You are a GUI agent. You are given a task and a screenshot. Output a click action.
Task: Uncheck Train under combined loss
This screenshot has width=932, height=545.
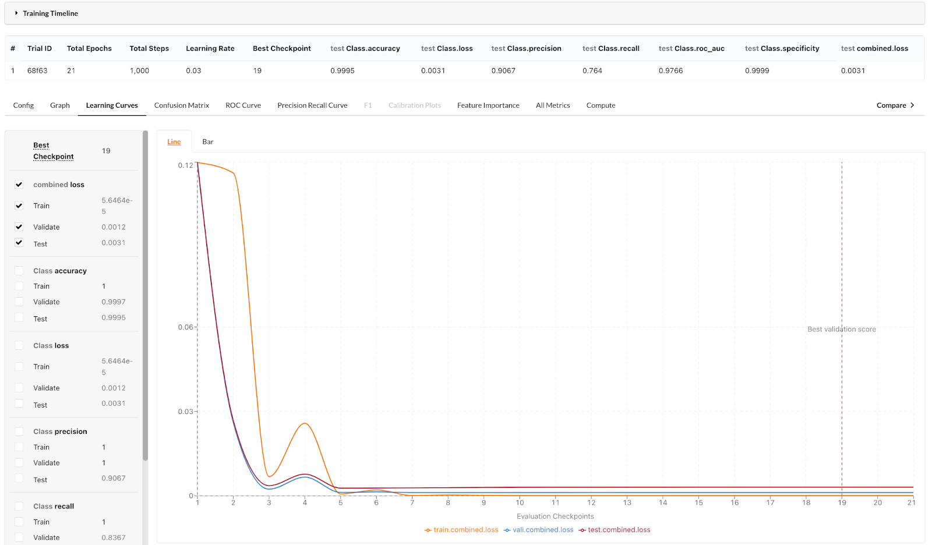[x=19, y=206]
